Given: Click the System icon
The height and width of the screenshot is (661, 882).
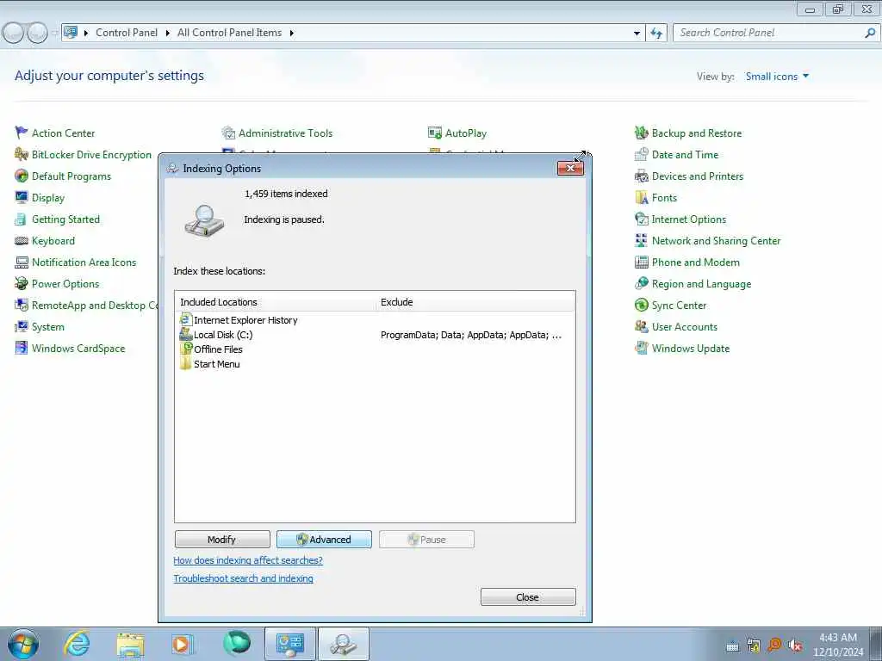Looking at the screenshot, I should click(x=22, y=326).
